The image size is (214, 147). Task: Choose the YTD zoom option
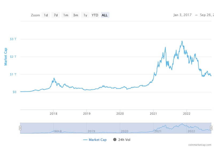pyautogui.click(x=95, y=15)
